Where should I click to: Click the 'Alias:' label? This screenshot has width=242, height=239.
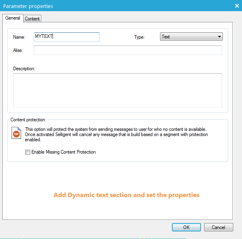click(18, 50)
